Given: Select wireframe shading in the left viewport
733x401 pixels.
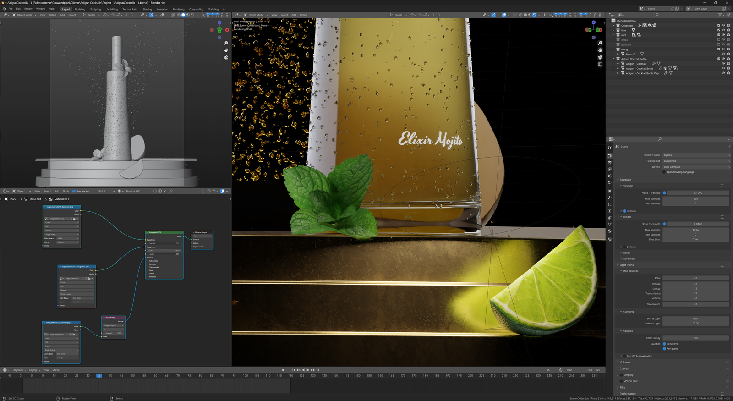Looking at the screenshot, I should [179, 15].
